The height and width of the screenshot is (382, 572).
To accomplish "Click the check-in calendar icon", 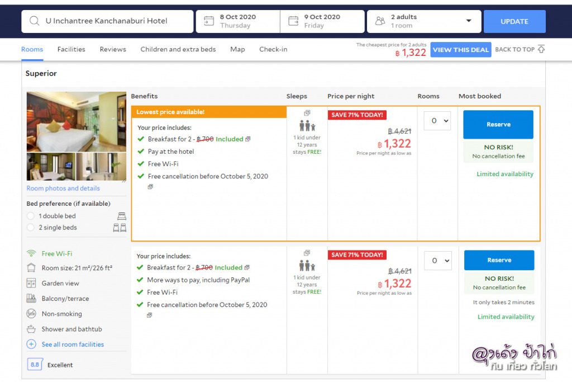I will point(208,21).
